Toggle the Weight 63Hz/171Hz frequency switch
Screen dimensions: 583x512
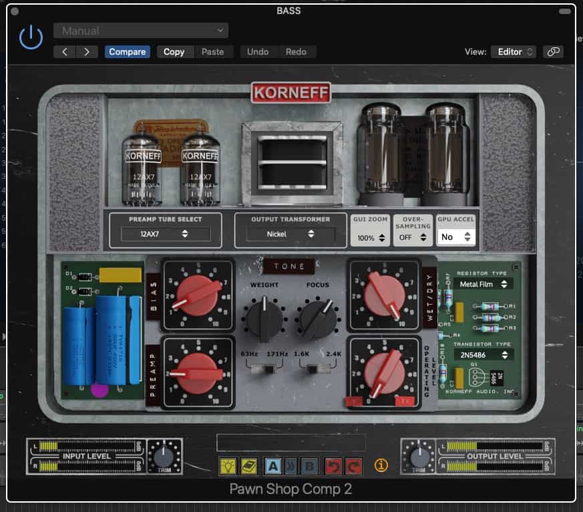coord(264,369)
